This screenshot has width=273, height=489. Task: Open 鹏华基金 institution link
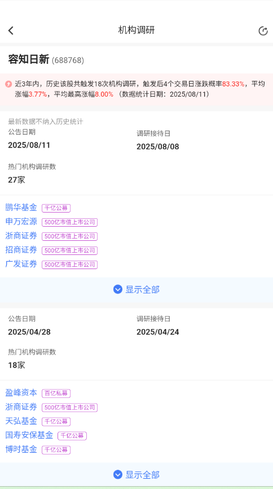(x=21, y=207)
